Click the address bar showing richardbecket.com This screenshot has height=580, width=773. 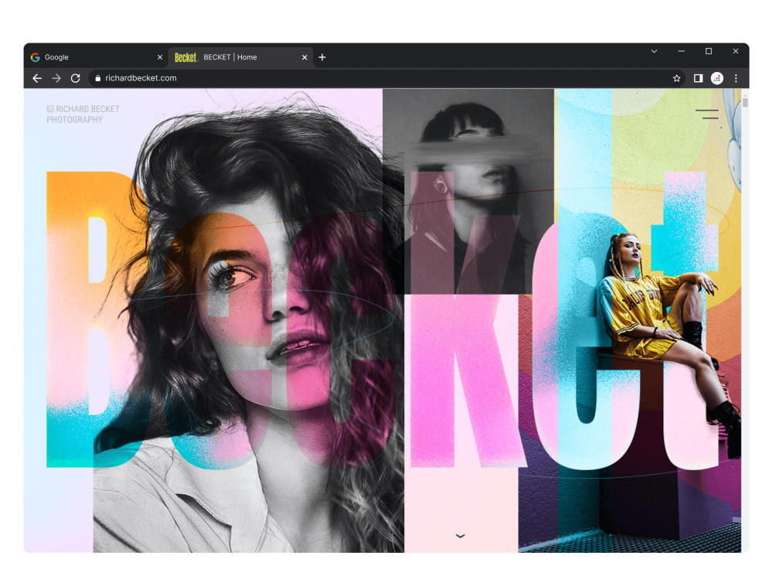coord(387,78)
